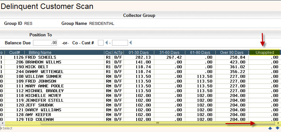The image size is (281, 132).
Task: Click the Co company number input box
Action: (101, 43)
